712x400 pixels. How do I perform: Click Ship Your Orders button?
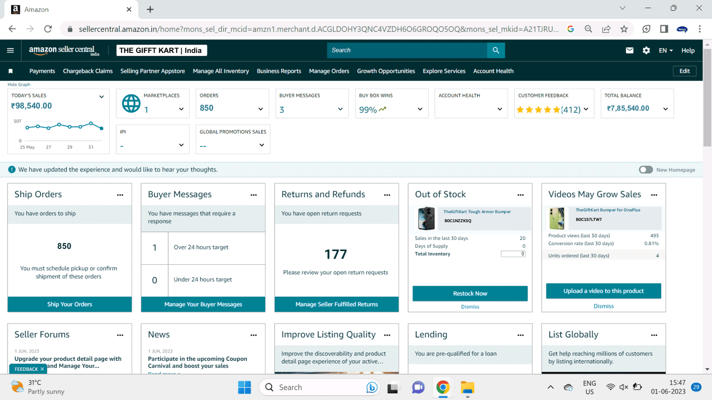tap(70, 304)
